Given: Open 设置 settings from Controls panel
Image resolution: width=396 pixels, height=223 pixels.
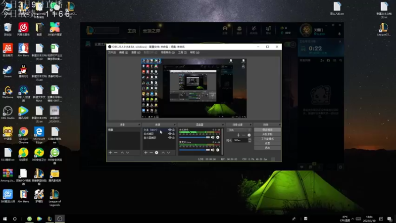Looking at the screenshot, I should click(x=267, y=143).
